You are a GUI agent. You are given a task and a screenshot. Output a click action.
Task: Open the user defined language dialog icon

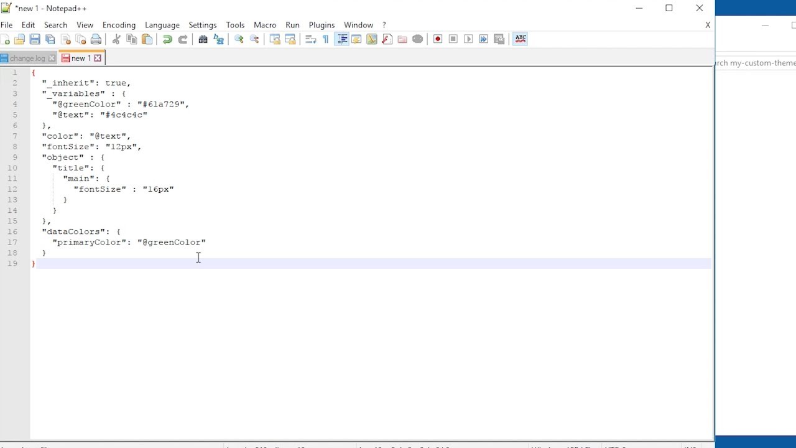click(x=356, y=39)
